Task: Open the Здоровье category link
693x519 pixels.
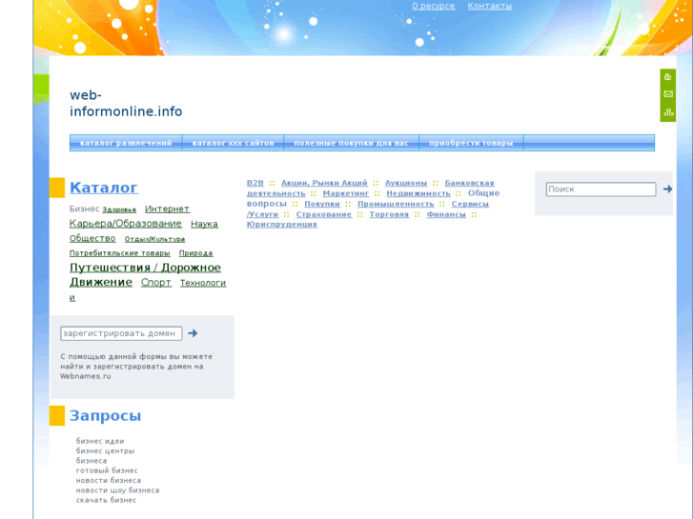Action: click(x=119, y=210)
